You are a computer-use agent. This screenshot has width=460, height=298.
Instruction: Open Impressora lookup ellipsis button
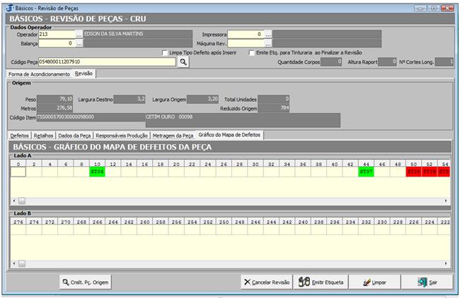click(x=269, y=34)
